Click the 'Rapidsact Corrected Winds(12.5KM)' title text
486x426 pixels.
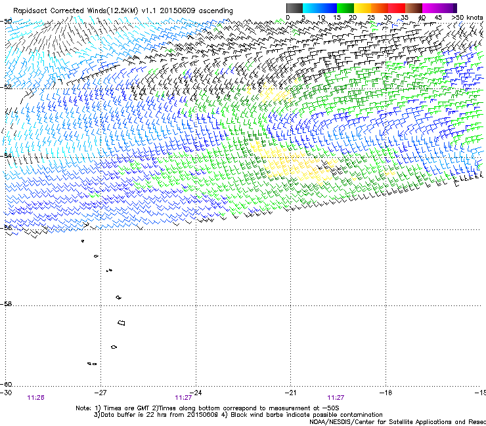coord(76,11)
